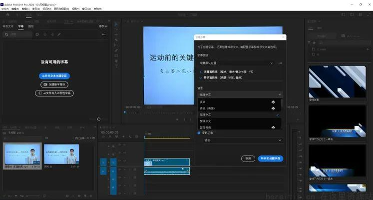Select the Hand tool

[x=116, y=61]
